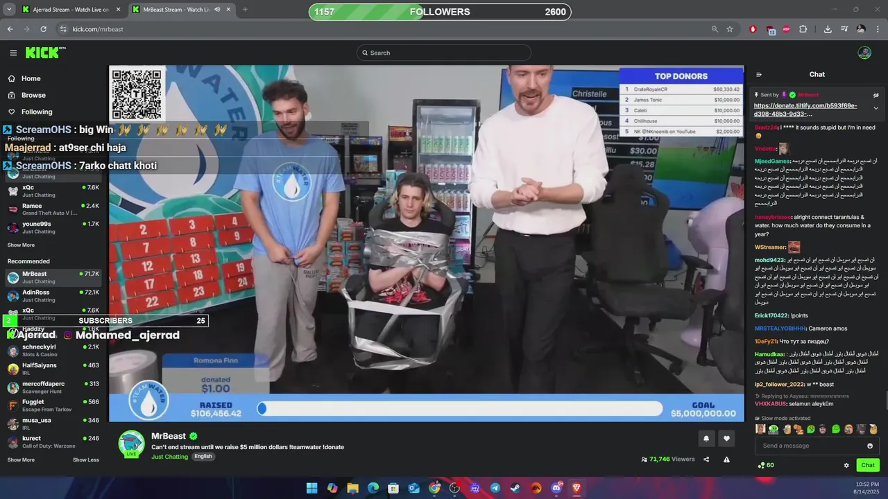Open Browse in sidebar
This screenshot has height=499, width=888.
pos(33,95)
